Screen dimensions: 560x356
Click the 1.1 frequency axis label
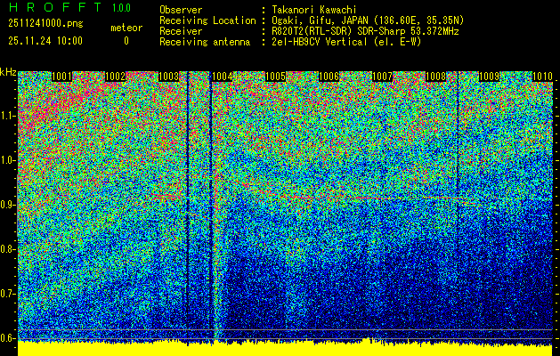pos(7,116)
